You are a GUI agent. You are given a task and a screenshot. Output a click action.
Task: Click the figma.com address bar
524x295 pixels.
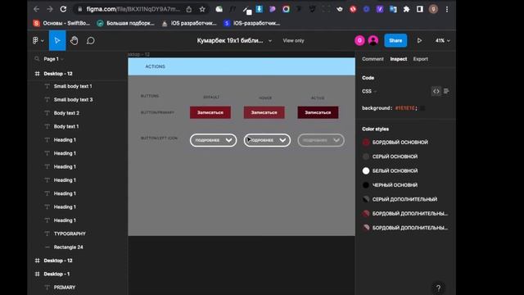click(133, 9)
